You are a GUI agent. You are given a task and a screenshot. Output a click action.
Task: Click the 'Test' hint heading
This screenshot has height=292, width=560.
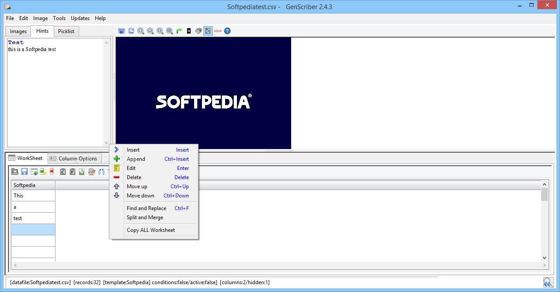click(x=16, y=42)
